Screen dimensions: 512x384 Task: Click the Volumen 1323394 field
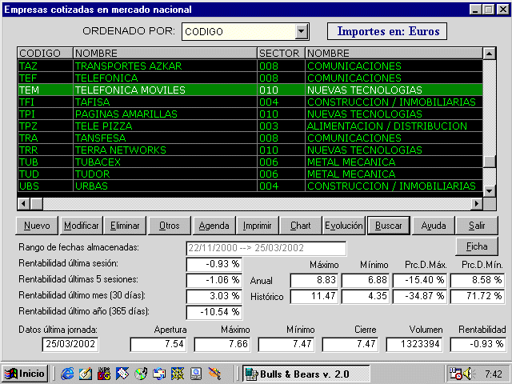click(x=414, y=344)
